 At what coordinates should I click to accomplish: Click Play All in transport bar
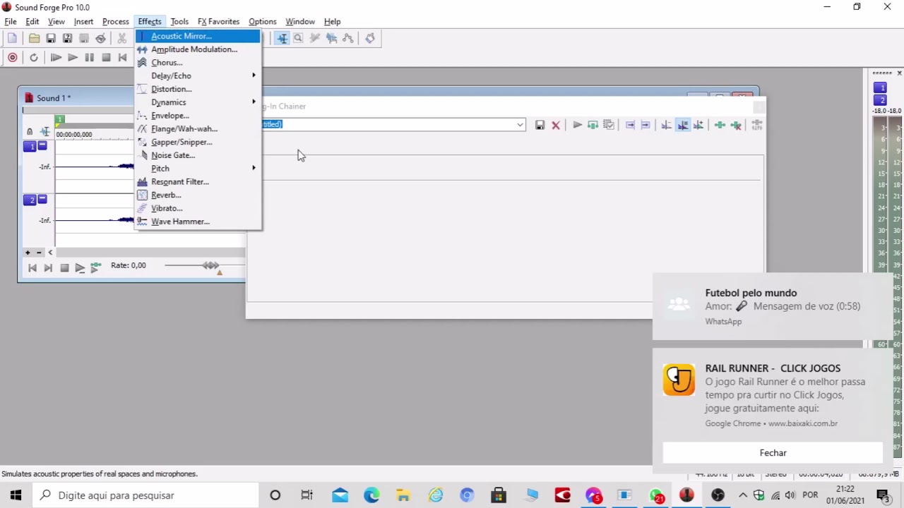tap(56, 57)
